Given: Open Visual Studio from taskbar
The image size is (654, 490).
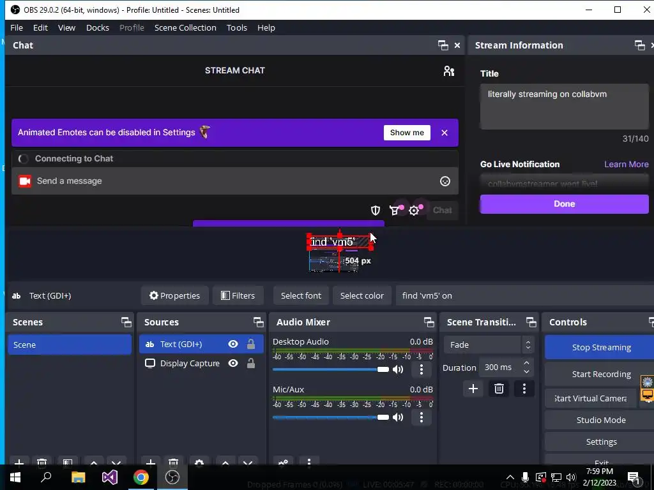Looking at the screenshot, I should click(110, 477).
